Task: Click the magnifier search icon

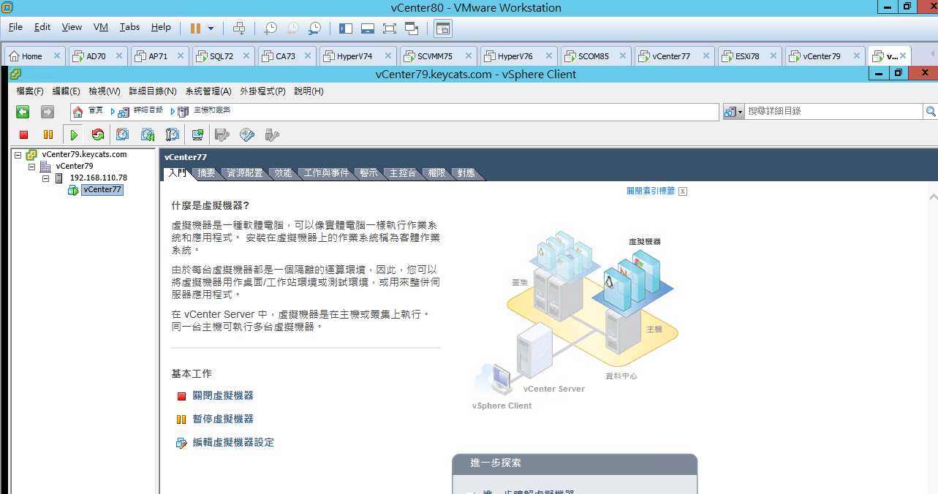Action: tap(931, 112)
